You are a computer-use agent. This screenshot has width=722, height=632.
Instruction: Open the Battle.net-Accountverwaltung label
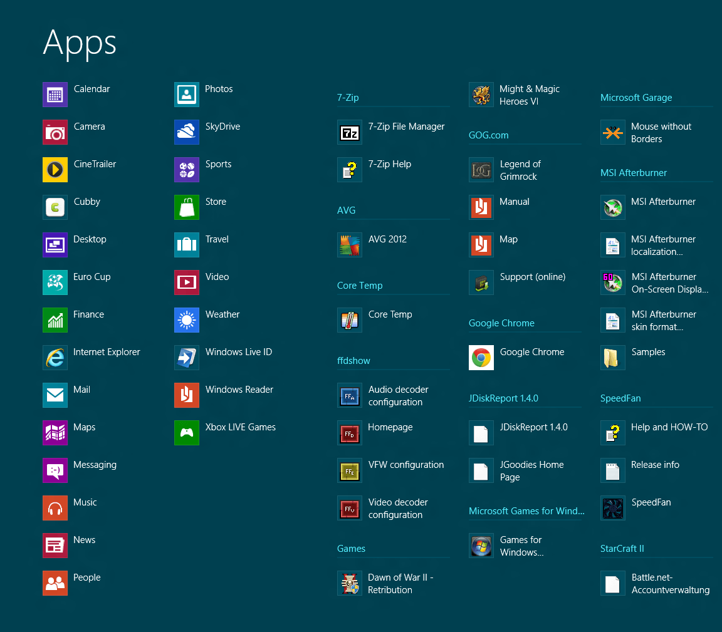coord(671,584)
